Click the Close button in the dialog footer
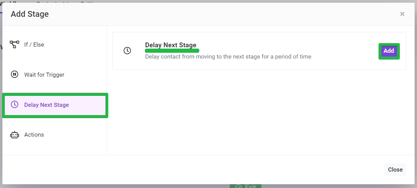The height and width of the screenshot is (188, 417). (x=395, y=170)
